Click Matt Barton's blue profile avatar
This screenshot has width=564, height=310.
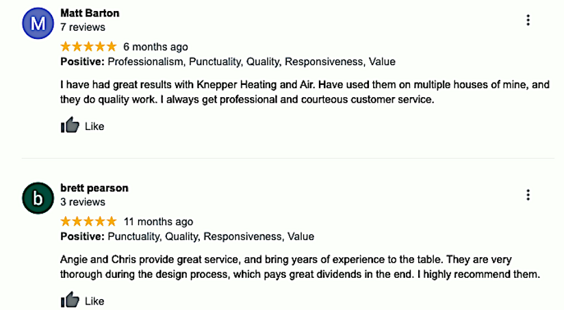pos(39,24)
